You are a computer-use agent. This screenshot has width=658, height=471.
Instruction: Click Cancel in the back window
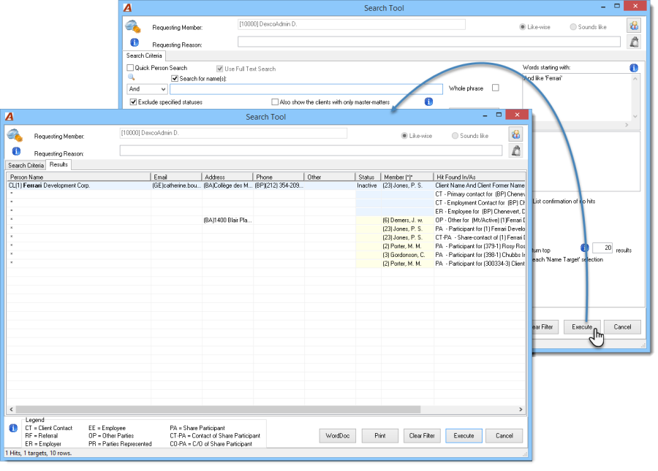coord(622,327)
